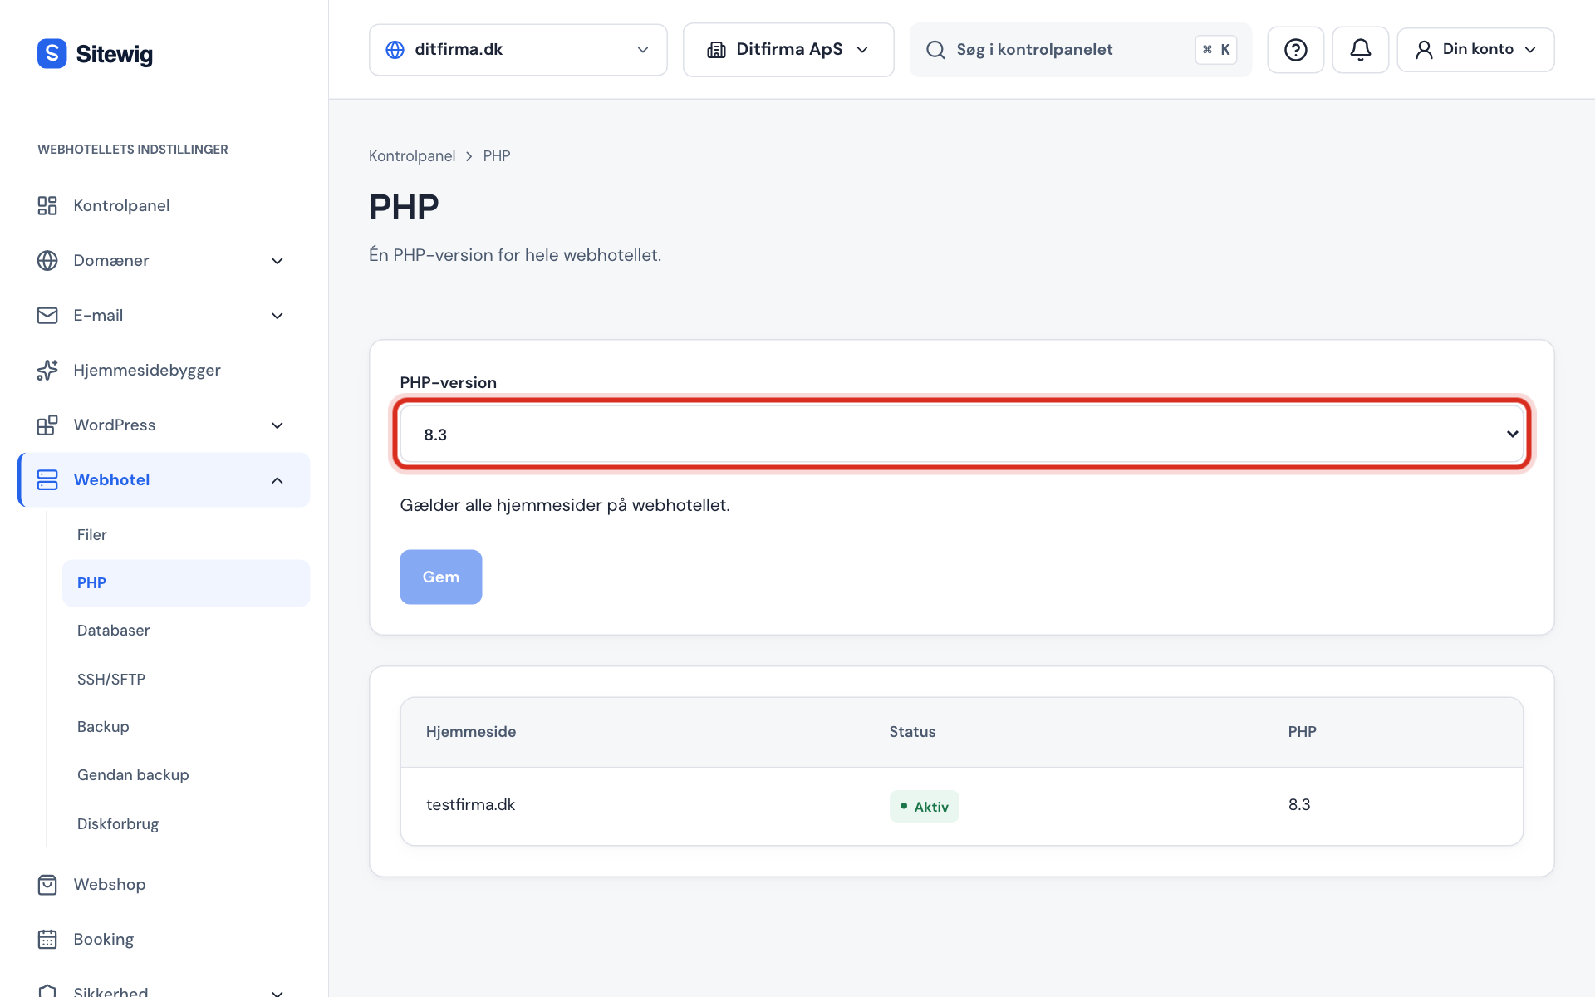Screen dimensions: 1595x997
Task: Click the E-mail envelope icon in sidebar
Action: pos(47,315)
